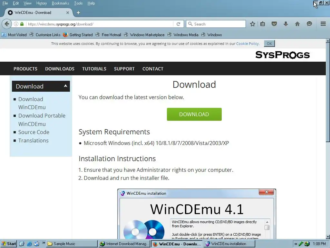Open Customize Links bookmark

45,35
